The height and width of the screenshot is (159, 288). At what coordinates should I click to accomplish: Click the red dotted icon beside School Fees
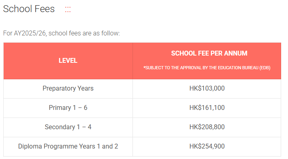tap(68, 9)
